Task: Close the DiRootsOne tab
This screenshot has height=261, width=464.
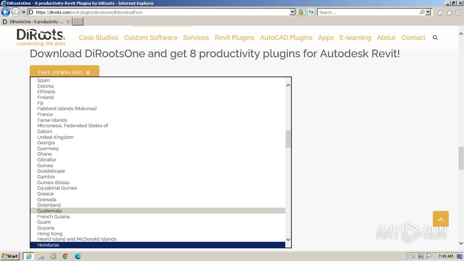Action: click(x=68, y=22)
